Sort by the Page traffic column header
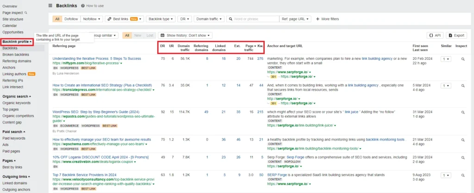 [249, 48]
